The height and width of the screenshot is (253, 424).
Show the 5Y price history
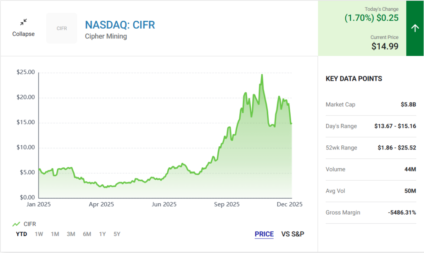117,234
